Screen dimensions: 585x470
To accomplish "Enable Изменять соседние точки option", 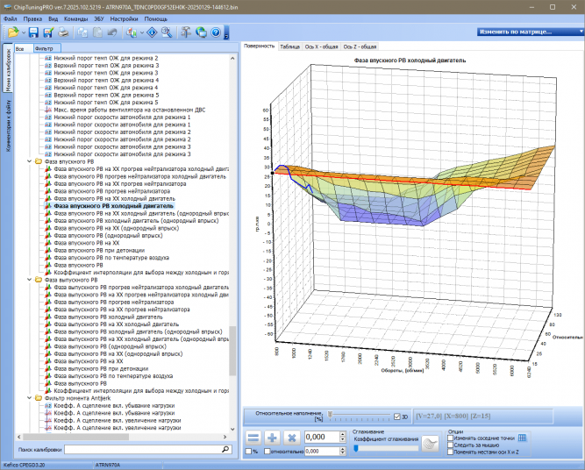I will pyautogui.click(x=451, y=438).
